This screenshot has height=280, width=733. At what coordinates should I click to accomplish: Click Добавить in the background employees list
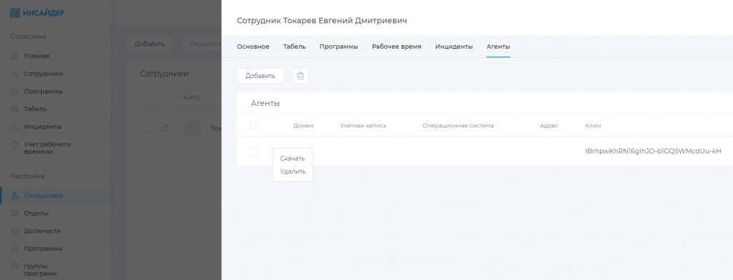pyautogui.click(x=150, y=44)
